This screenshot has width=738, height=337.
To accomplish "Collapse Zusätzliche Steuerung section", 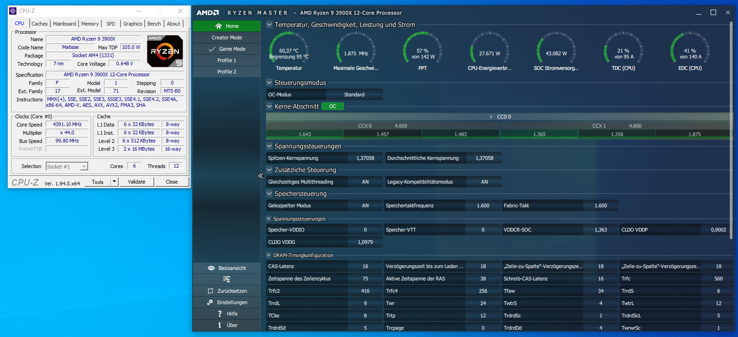I will (x=269, y=170).
